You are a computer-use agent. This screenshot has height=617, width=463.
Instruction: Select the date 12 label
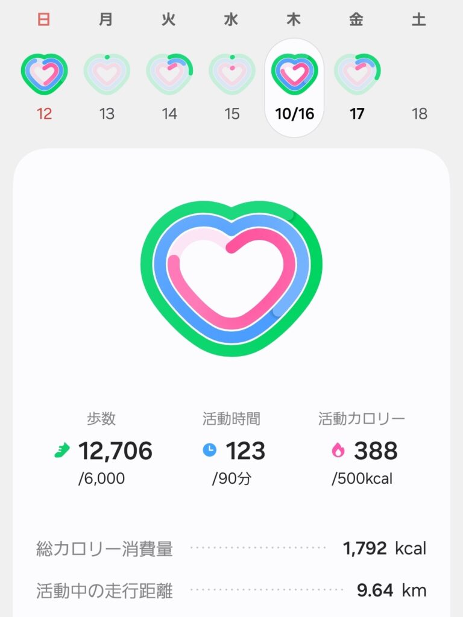tap(44, 113)
